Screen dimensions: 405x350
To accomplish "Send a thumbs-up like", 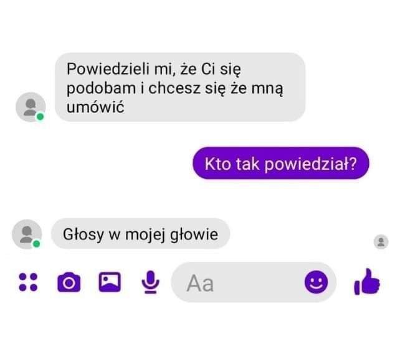I will click(x=367, y=282).
